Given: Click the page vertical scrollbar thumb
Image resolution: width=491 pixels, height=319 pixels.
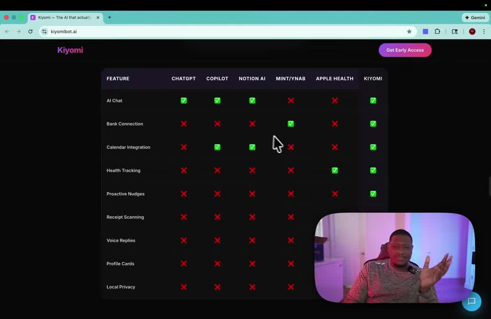Looking at the screenshot, I should pos(489,186).
